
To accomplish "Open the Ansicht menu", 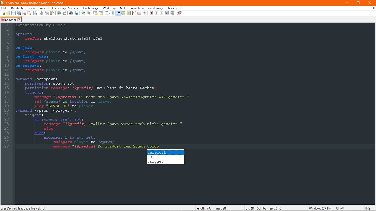I will click(x=45, y=8).
